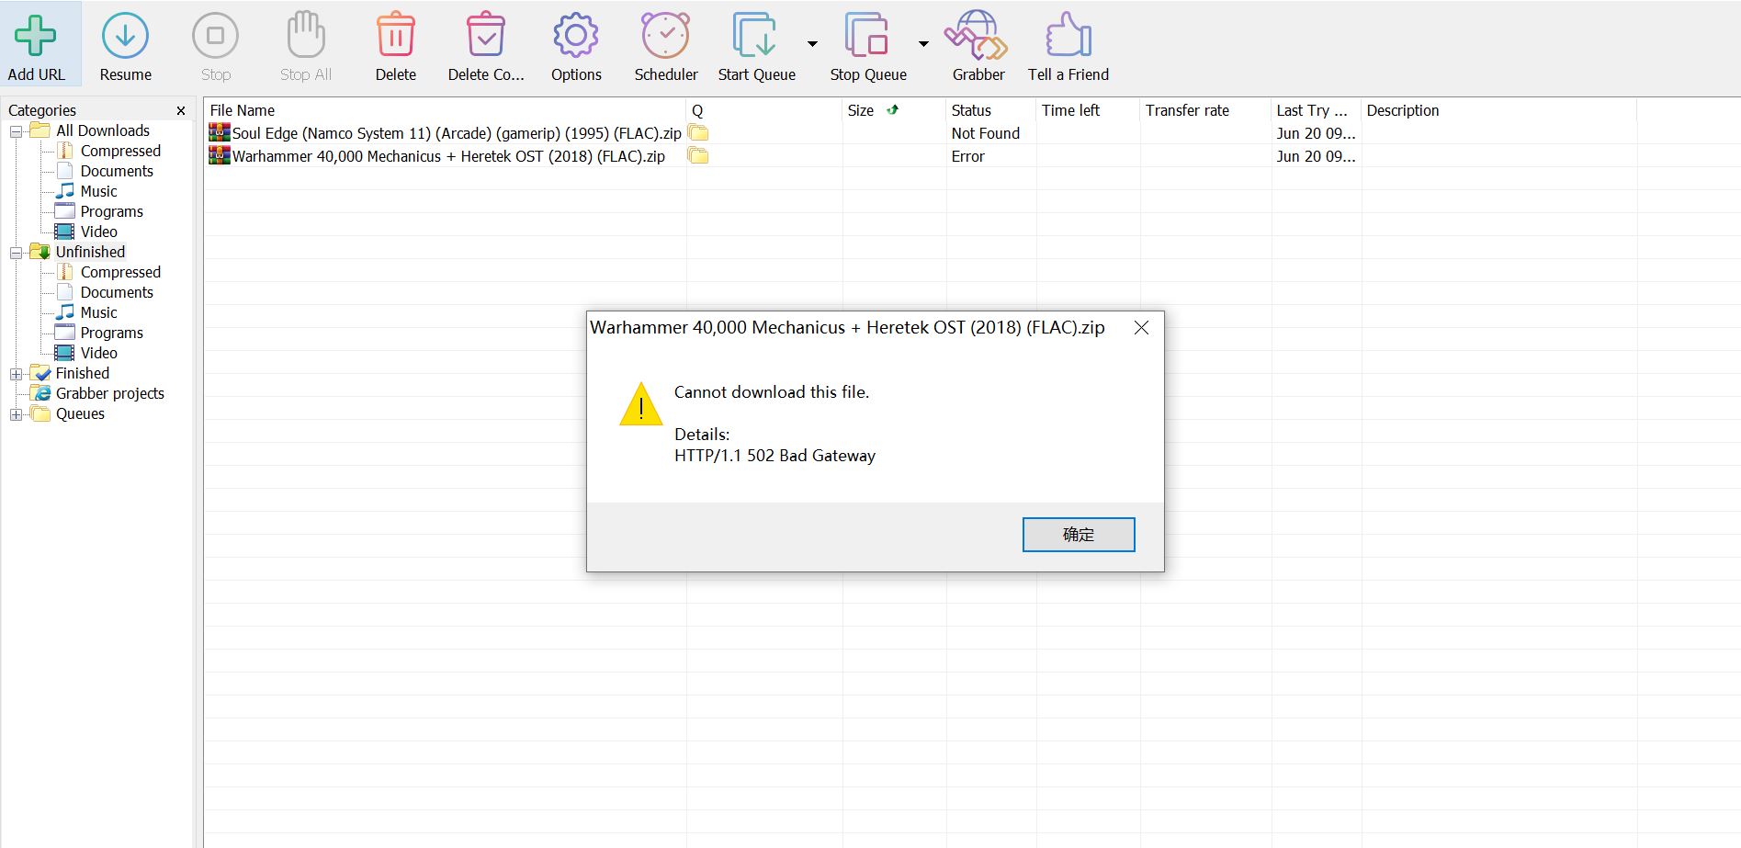This screenshot has width=1741, height=848.
Task: Click the Delete Completed icon
Action: coord(485,37)
